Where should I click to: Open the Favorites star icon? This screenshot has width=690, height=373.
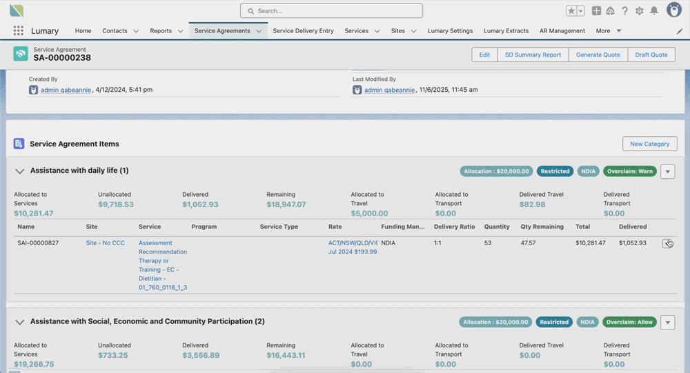(x=571, y=11)
